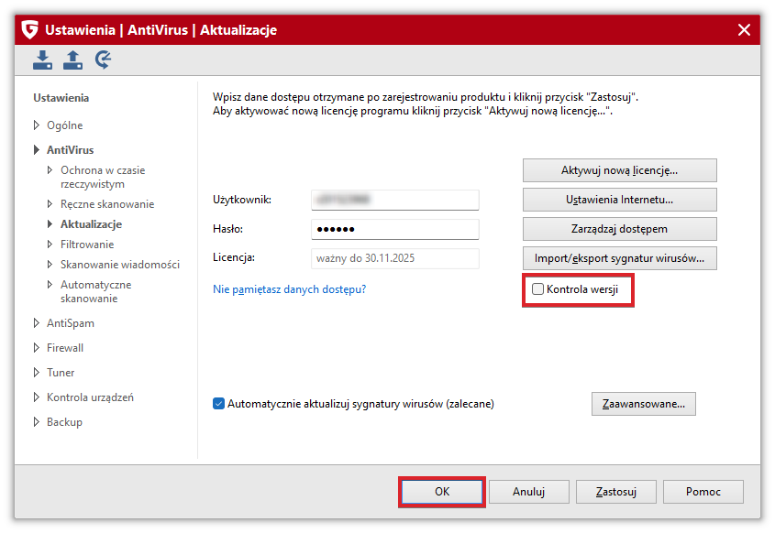Close the settings dialog with X
This screenshot has height=533, width=775.
pyautogui.click(x=744, y=29)
